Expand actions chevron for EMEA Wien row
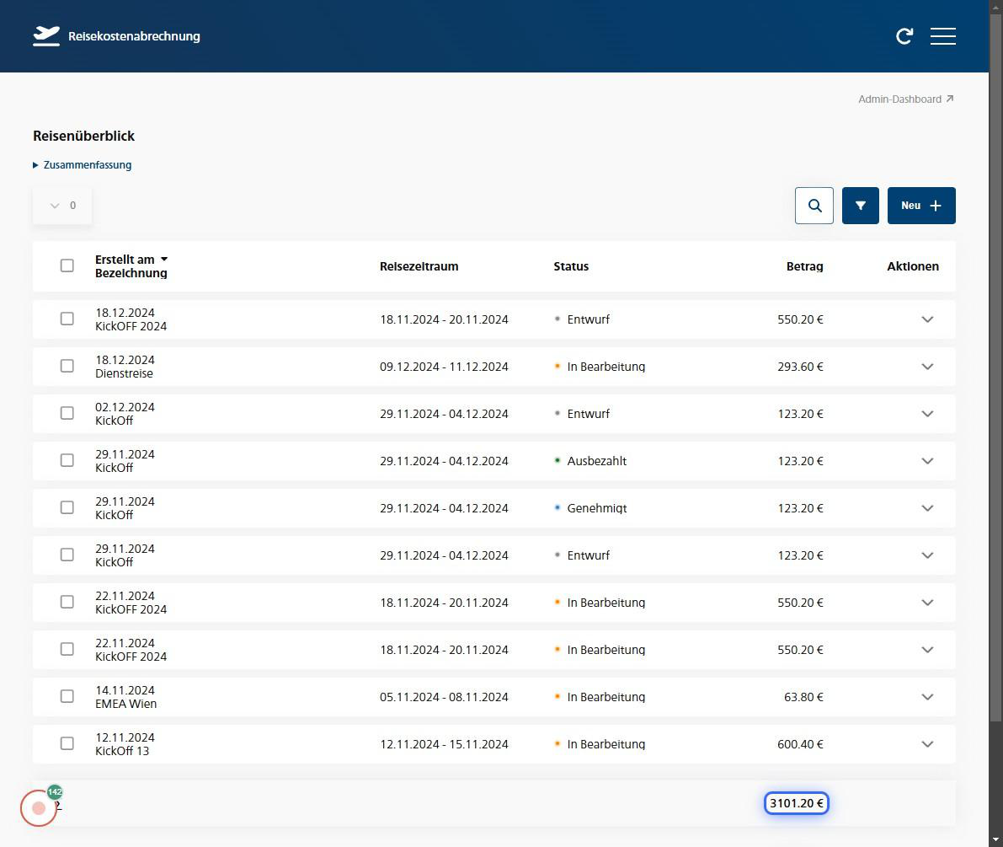 (x=927, y=697)
